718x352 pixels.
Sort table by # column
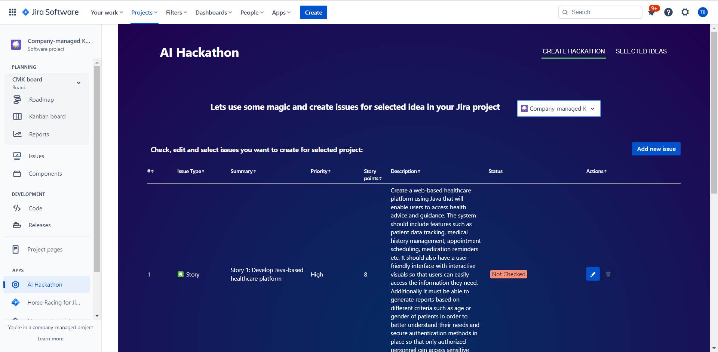point(150,171)
